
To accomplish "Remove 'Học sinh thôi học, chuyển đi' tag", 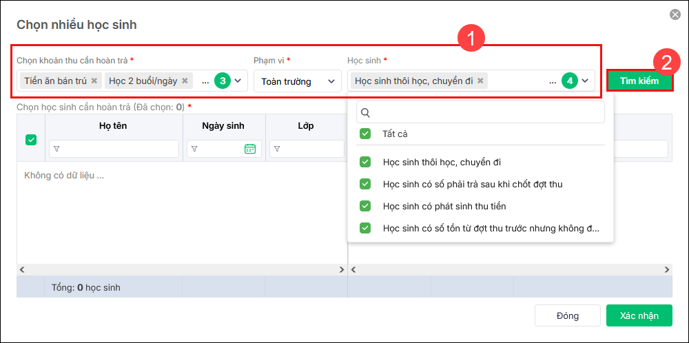I will (480, 81).
